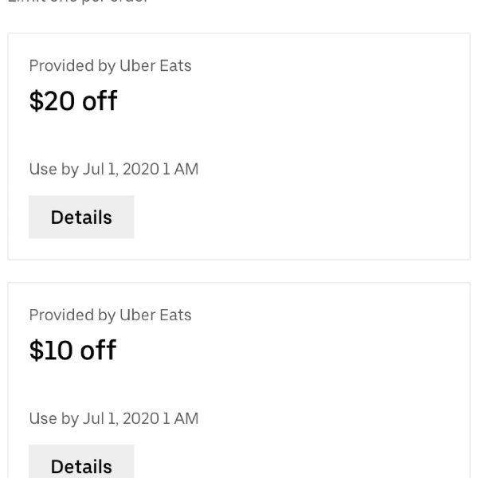Image resolution: width=478 pixels, height=478 pixels.
Task: Click 'Provided by Uber Eats' in $10 card
Action: point(111,315)
